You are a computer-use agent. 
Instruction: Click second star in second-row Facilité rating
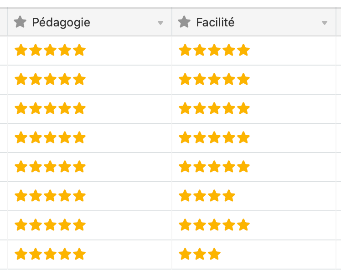pyautogui.click(x=199, y=79)
